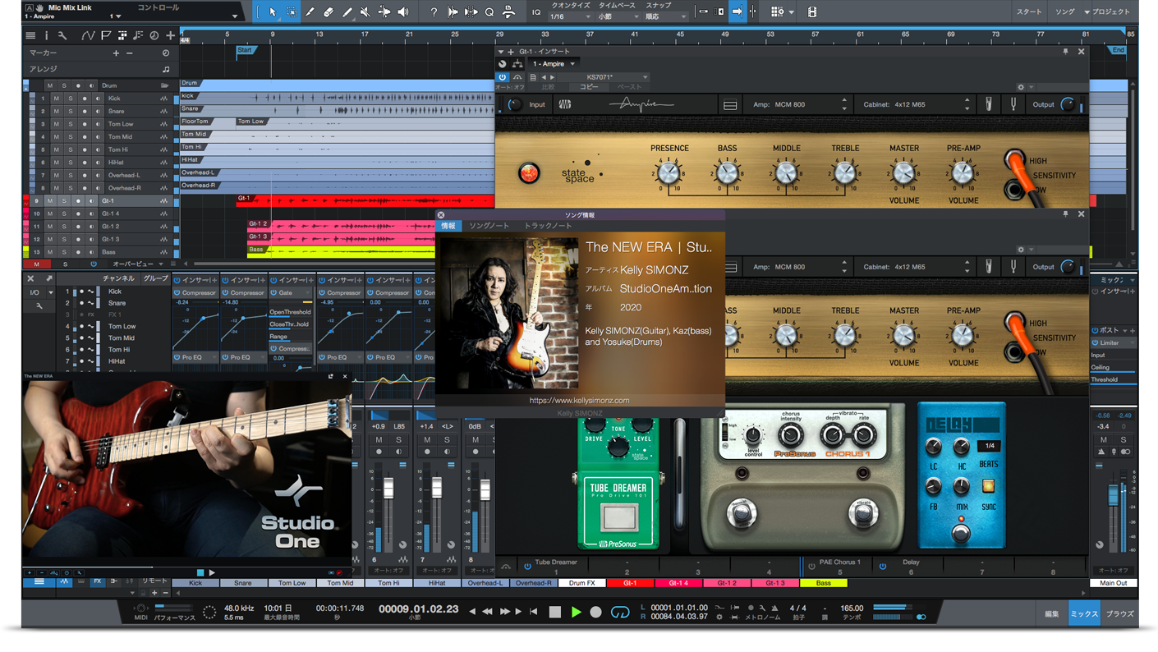The height and width of the screenshot is (652, 1158).
Task: Switch to the ソングノート tab
Action: pos(489,226)
